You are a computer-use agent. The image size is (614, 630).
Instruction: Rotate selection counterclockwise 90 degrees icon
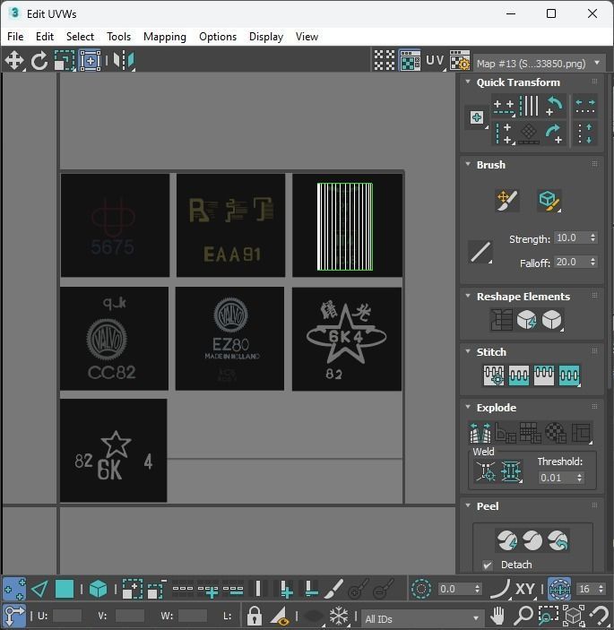pyautogui.click(x=555, y=106)
